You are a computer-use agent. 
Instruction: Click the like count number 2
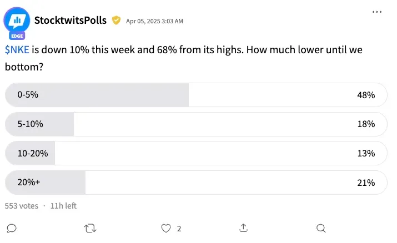click(x=179, y=229)
